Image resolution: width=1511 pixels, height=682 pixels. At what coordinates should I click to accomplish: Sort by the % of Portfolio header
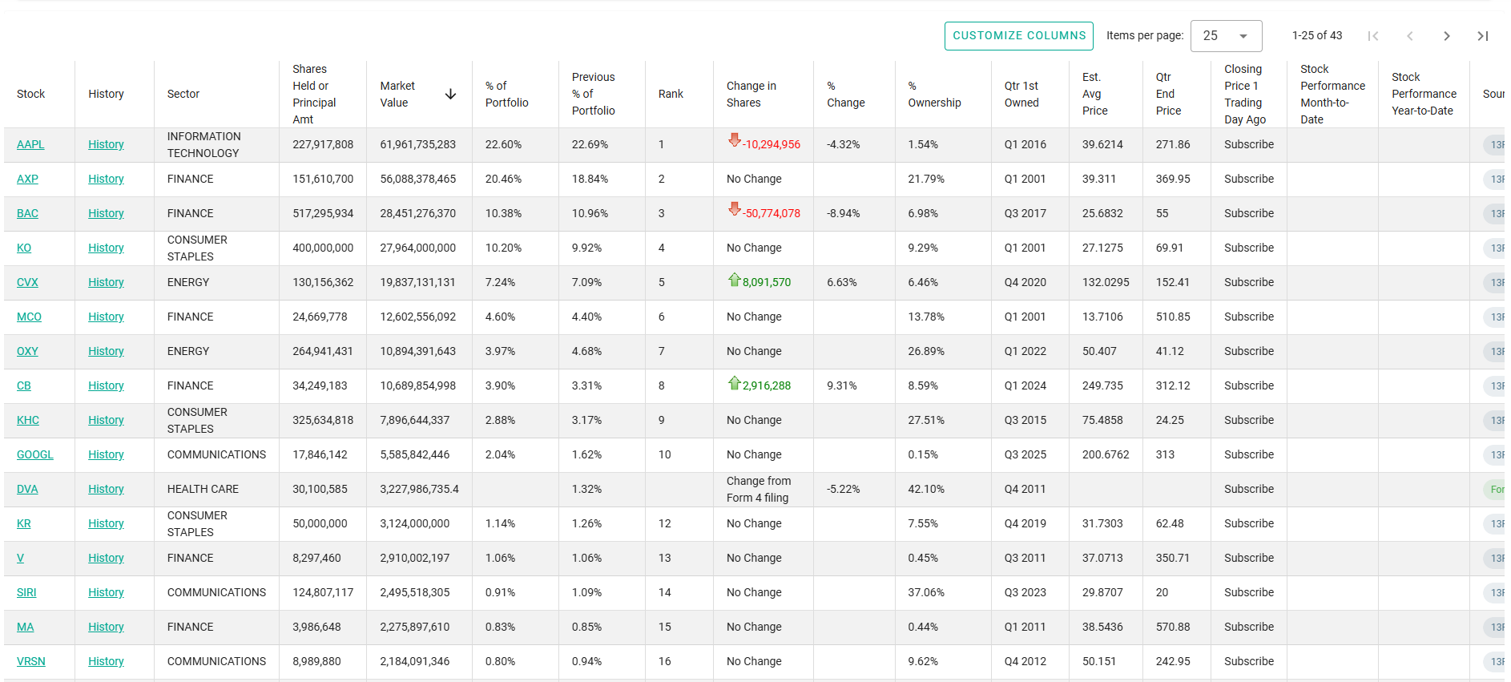coord(506,94)
